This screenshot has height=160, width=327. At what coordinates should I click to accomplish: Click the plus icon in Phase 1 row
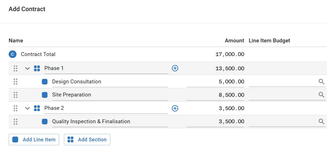pyautogui.click(x=175, y=68)
